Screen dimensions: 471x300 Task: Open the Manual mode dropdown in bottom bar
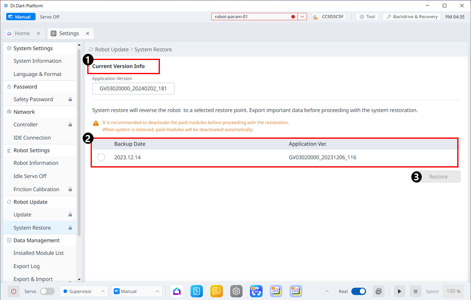(x=137, y=291)
